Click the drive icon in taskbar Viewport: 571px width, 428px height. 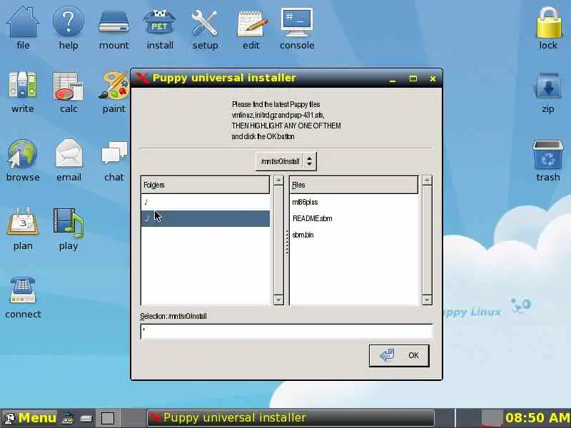(86, 418)
